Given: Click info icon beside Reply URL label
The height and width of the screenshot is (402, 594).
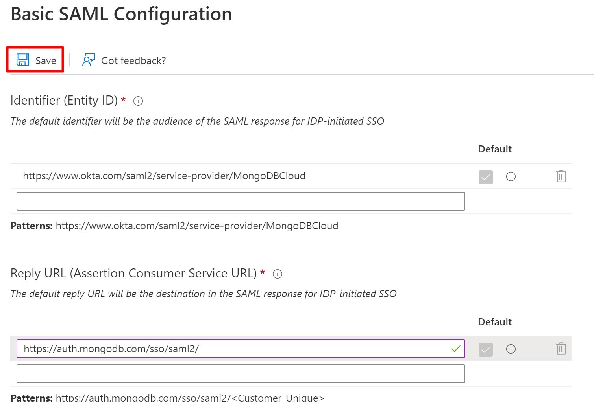Looking at the screenshot, I should (278, 274).
